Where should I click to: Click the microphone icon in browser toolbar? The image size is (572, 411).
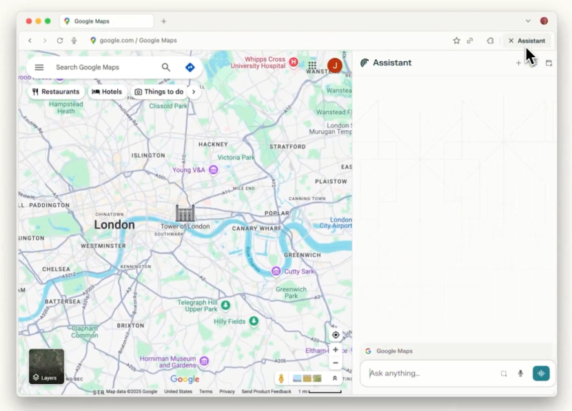point(74,41)
